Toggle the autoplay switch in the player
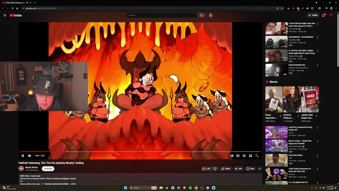 [231, 156]
